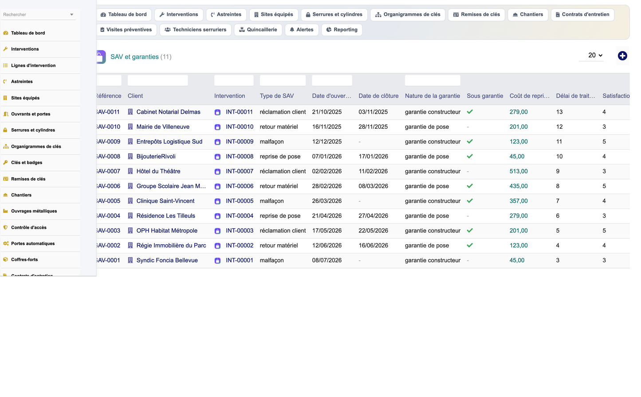Switch to the Reporting tab

pos(342,30)
